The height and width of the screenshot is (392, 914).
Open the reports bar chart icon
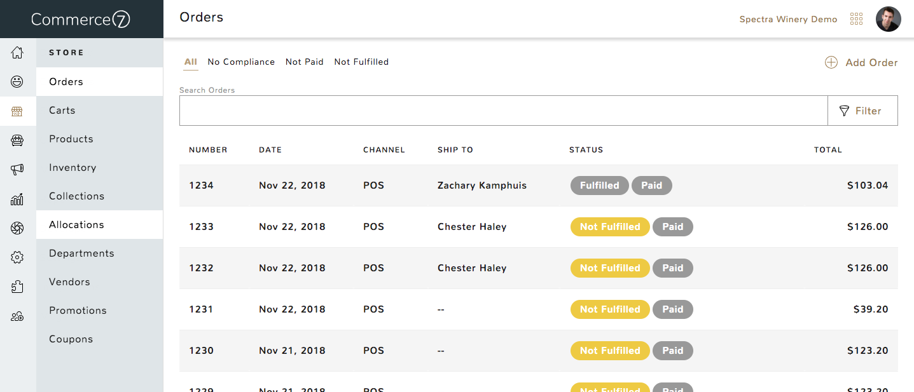17,199
